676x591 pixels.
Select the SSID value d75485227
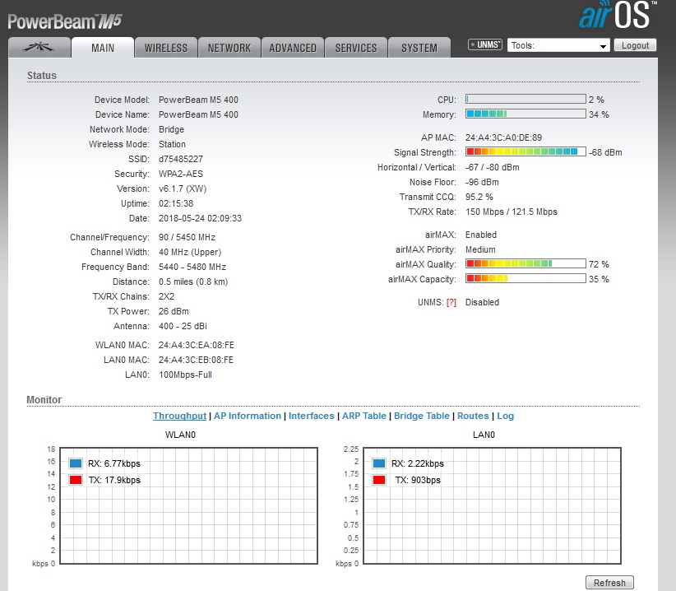coord(181,159)
